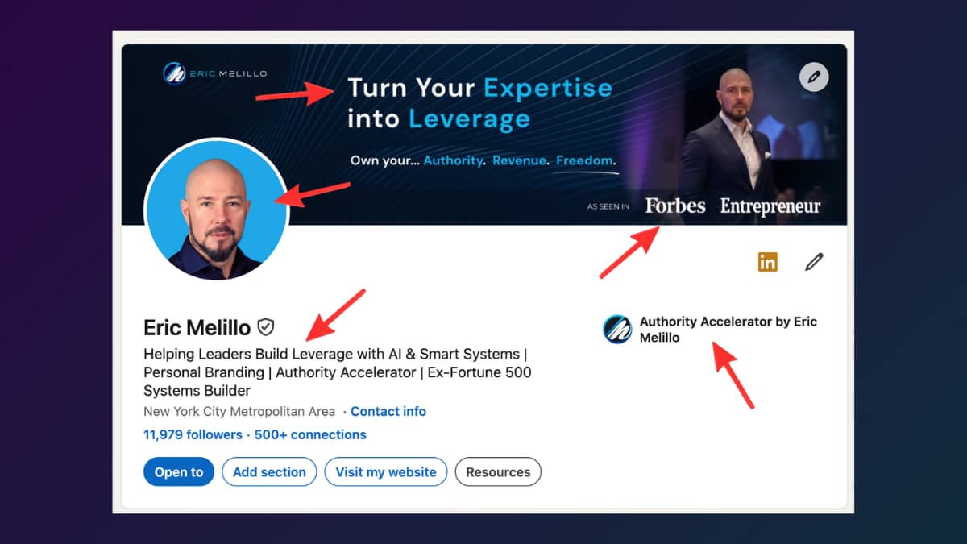This screenshot has height=544, width=967.
Task: Click the Eric Melillo logo in banner
Action: [215, 73]
